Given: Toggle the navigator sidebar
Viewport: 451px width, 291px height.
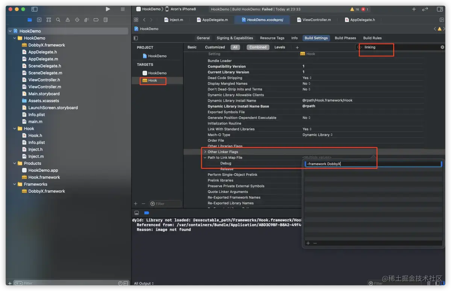Looking at the screenshot, I should pyautogui.click(x=34, y=9).
